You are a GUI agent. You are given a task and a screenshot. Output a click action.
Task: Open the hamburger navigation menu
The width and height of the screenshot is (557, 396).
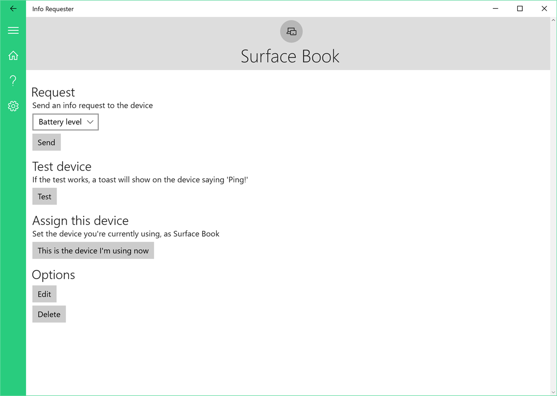pyautogui.click(x=13, y=30)
